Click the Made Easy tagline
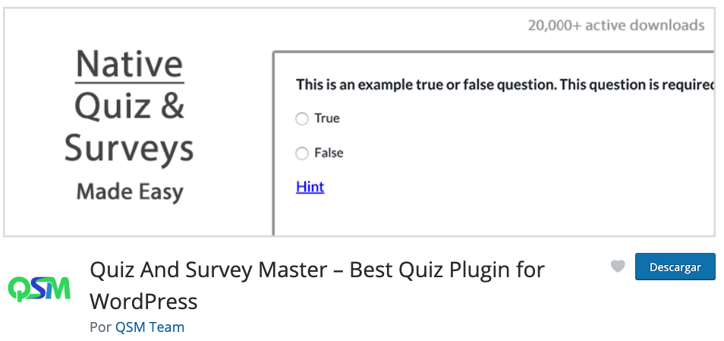The height and width of the screenshot is (341, 724). point(130,191)
